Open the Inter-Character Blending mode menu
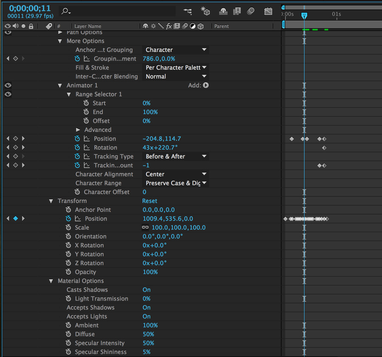The width and height of the screenshot is (382, 357). [175, 76]
